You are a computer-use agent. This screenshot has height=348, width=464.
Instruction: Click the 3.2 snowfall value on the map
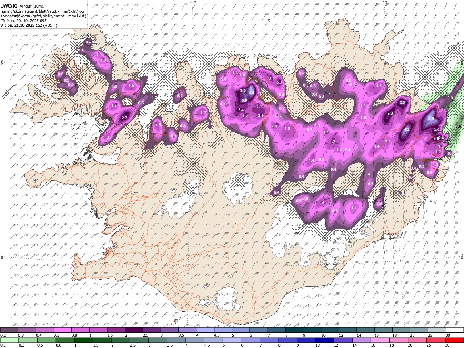point(402,103)
